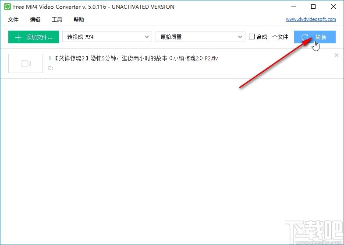Screen dimensions: 344x245
Task: Click the video thumbnail placeholder of P2.flv
Action: tap(26, 63)
